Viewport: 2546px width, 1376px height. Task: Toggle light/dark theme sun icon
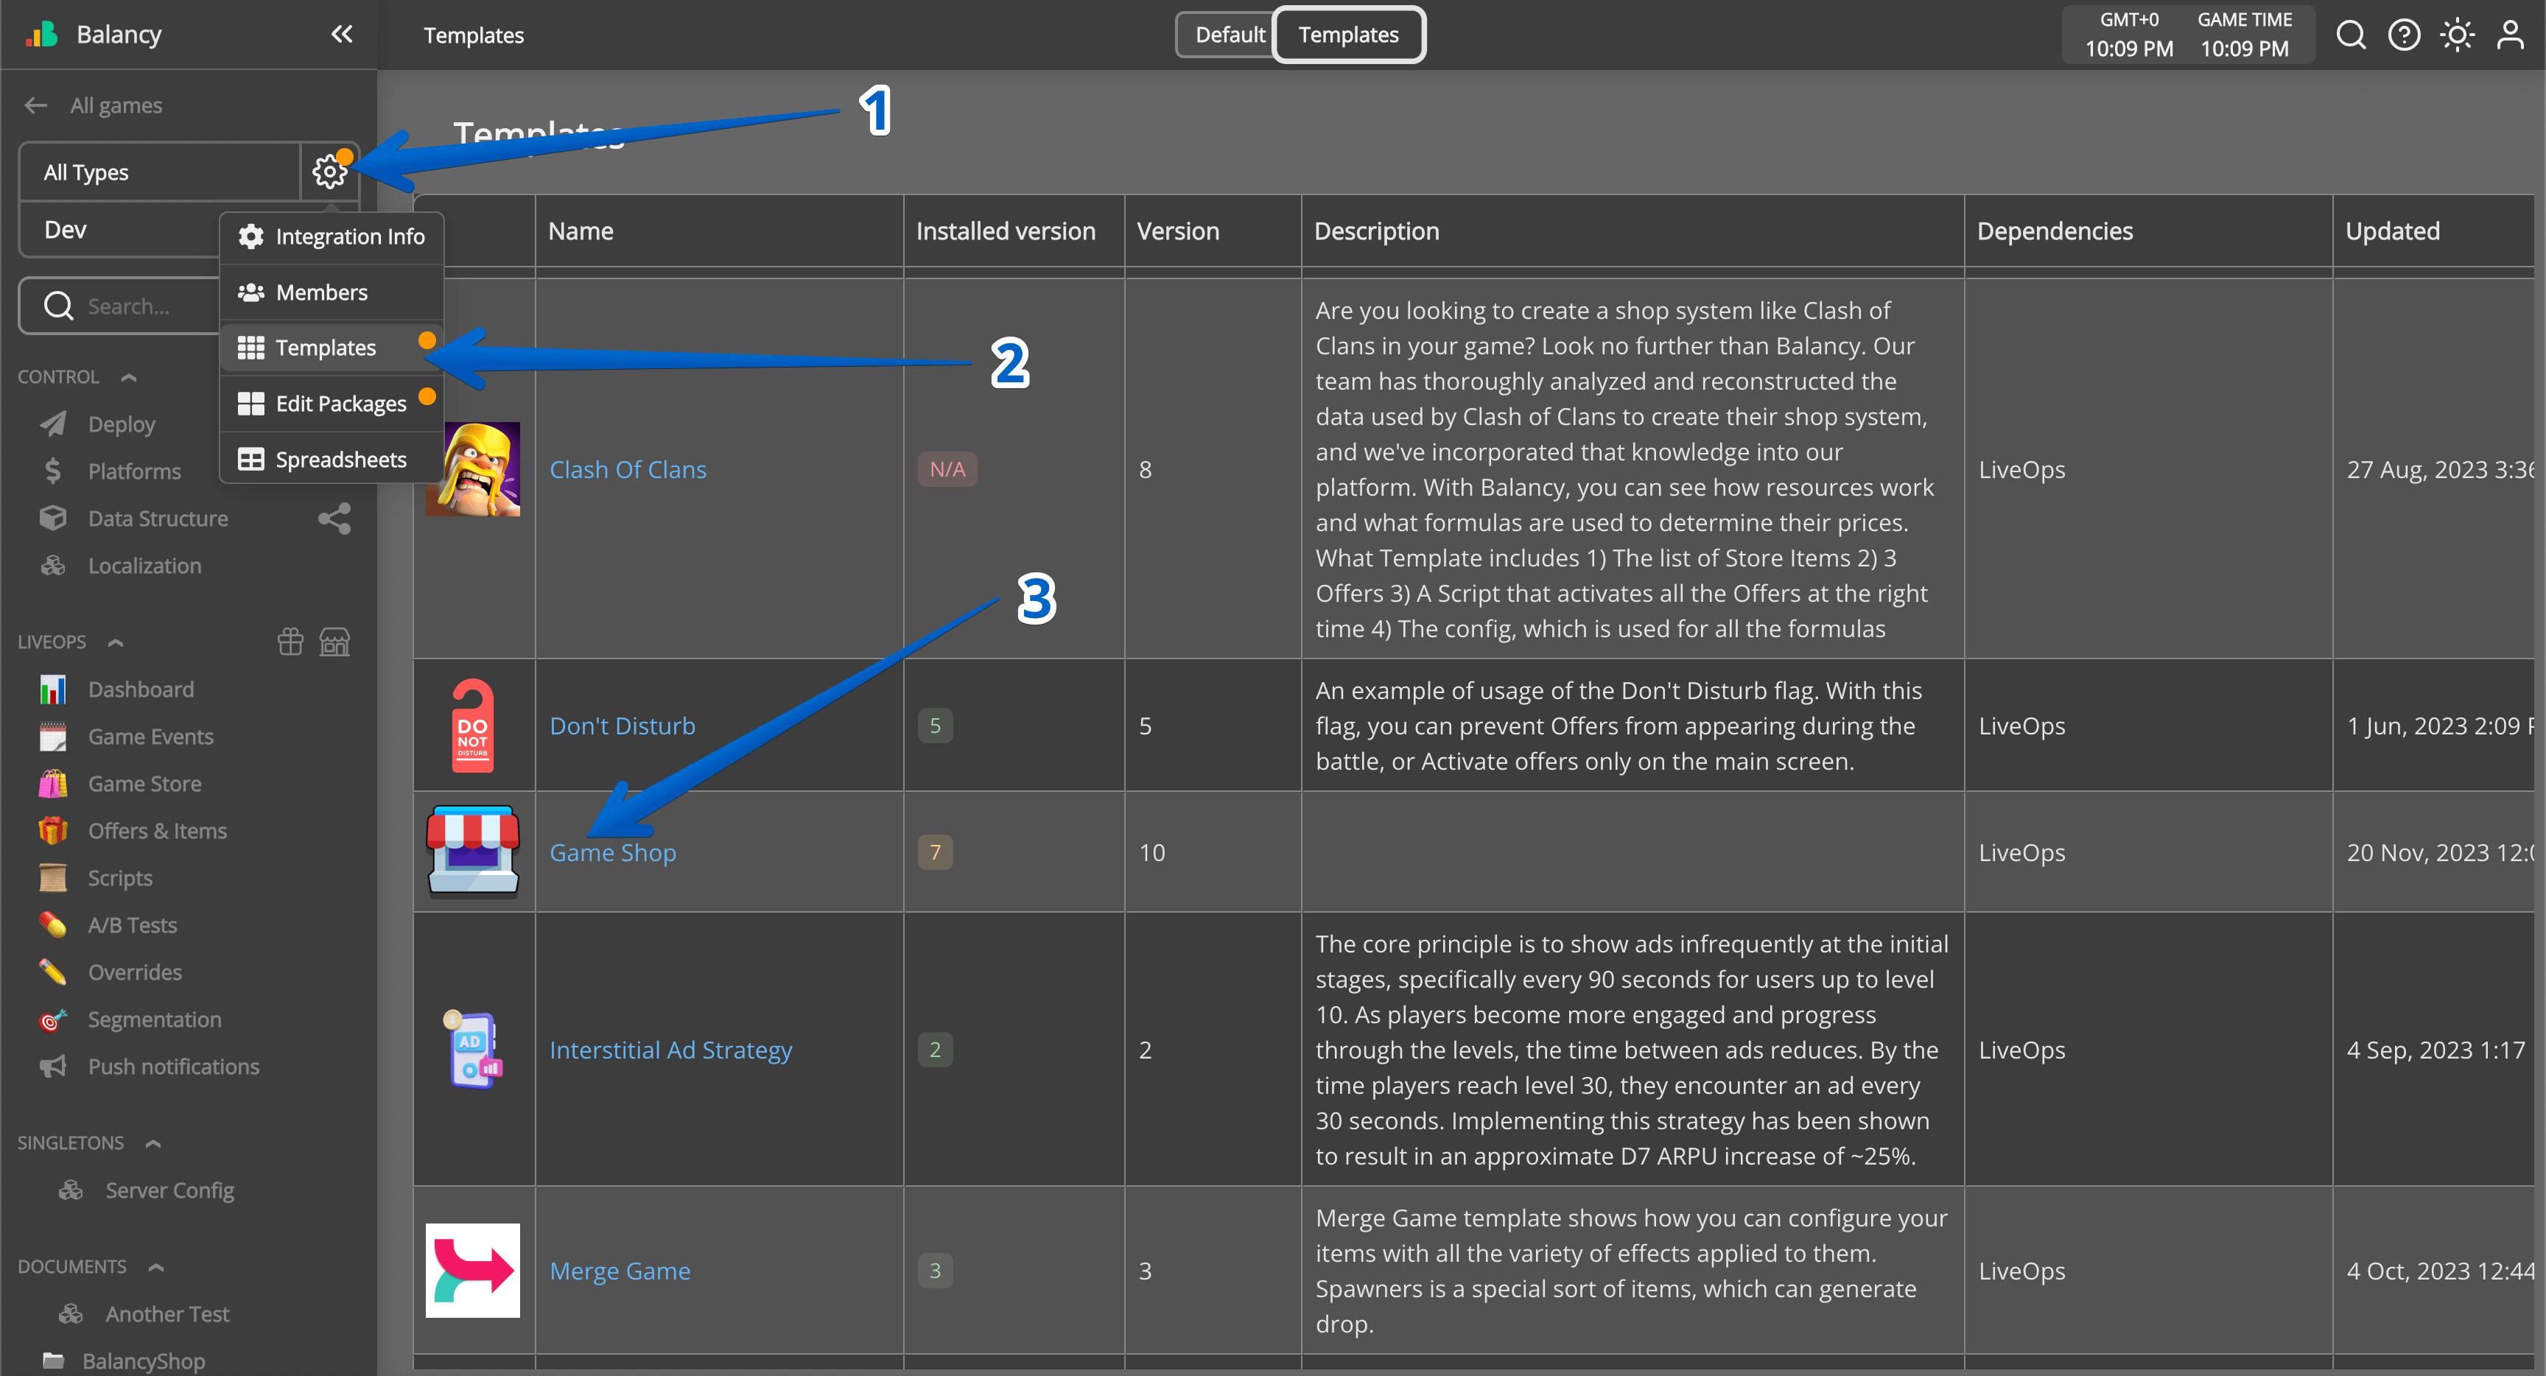click(x=2456, y=35)
